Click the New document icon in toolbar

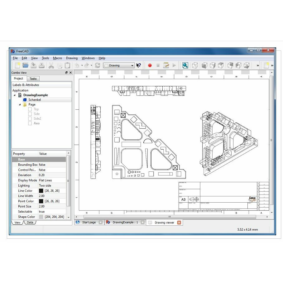pyautogui.click(x=17, y=65)
